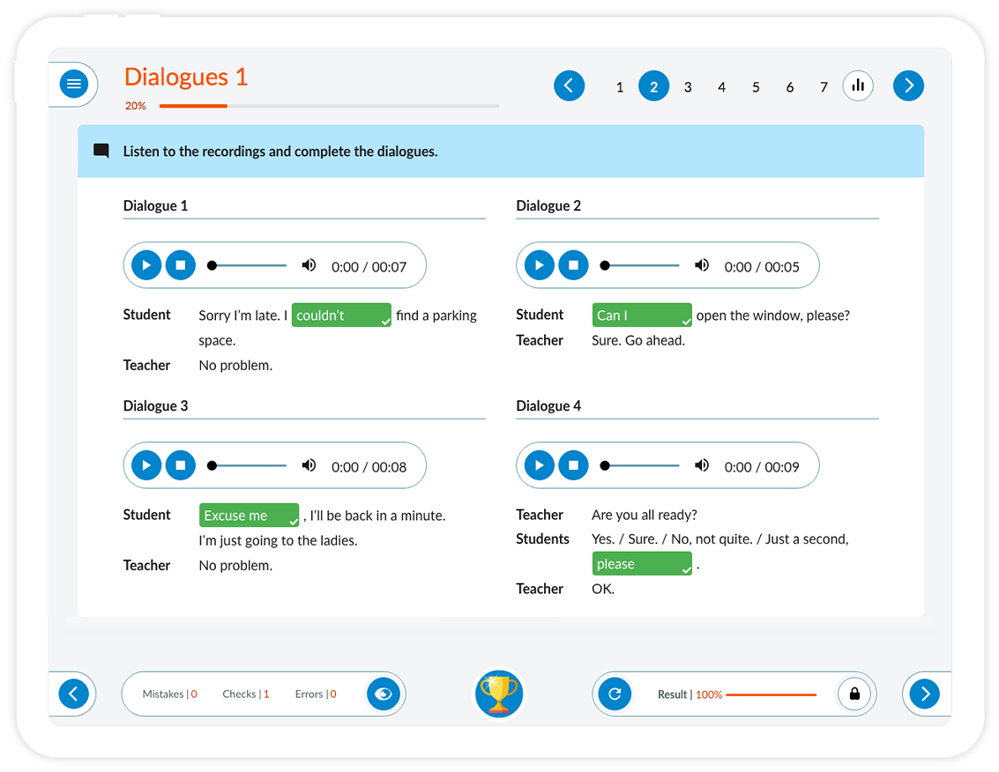Toggle the show answers eye icon
The height and width of the screenshot is (772, 999).
click(x=383, y=694)
